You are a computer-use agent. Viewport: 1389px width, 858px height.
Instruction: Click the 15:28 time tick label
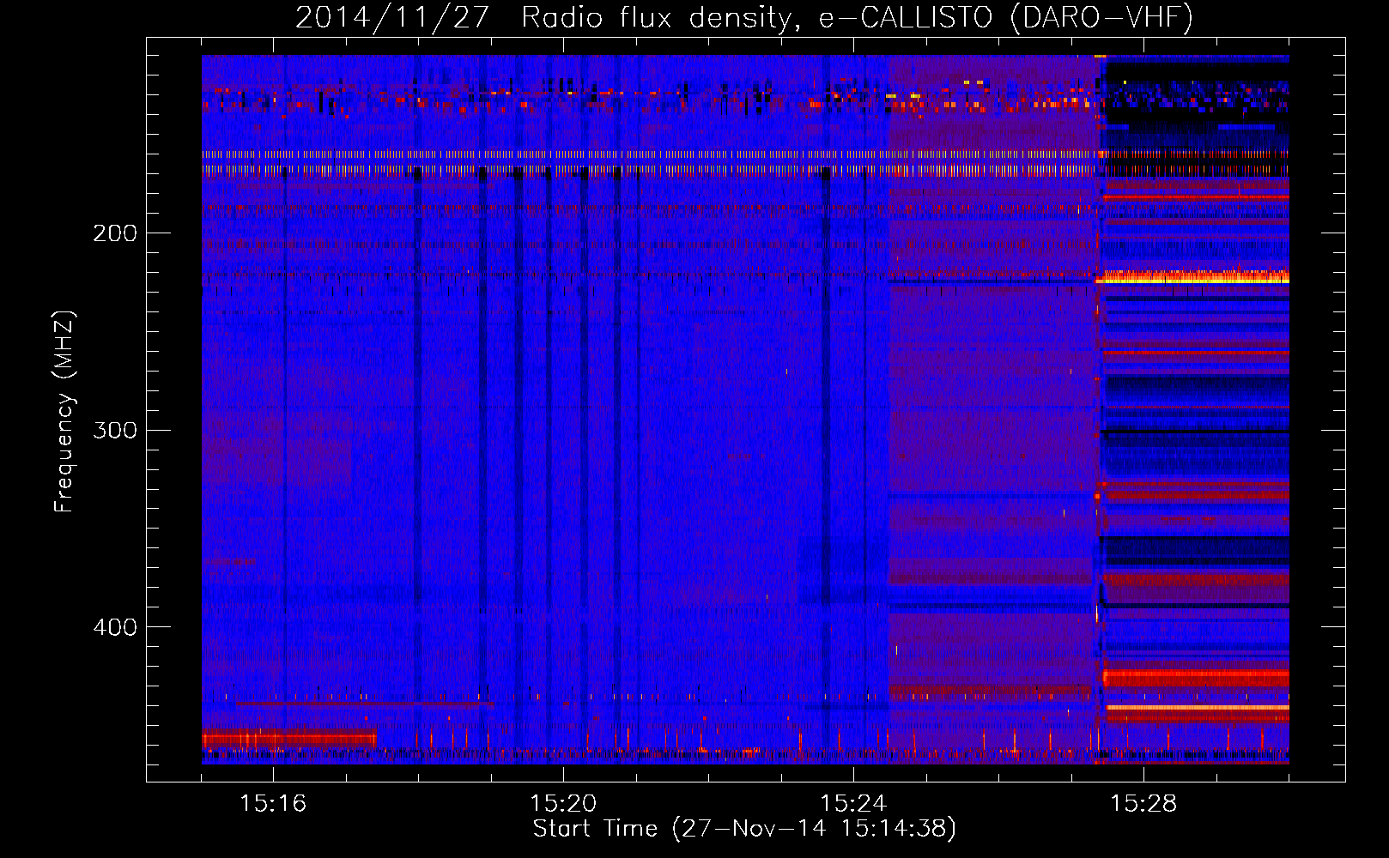tap(1143, 804)
